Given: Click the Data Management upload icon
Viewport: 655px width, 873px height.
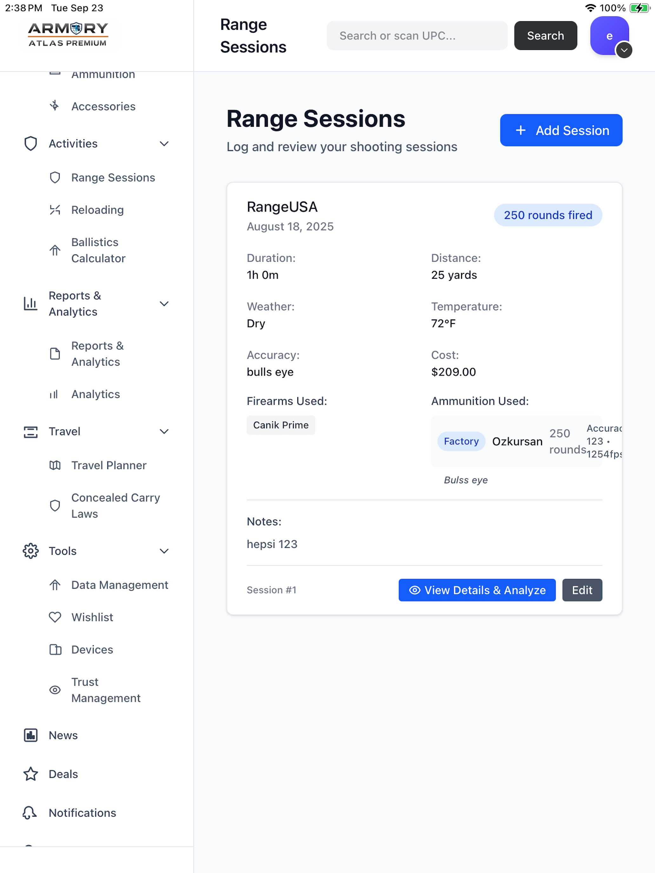Looking at the screenshot, I should pos(55,585).
